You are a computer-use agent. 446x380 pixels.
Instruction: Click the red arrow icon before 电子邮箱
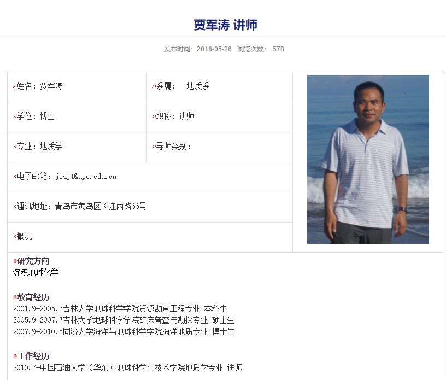click(15, 177)
